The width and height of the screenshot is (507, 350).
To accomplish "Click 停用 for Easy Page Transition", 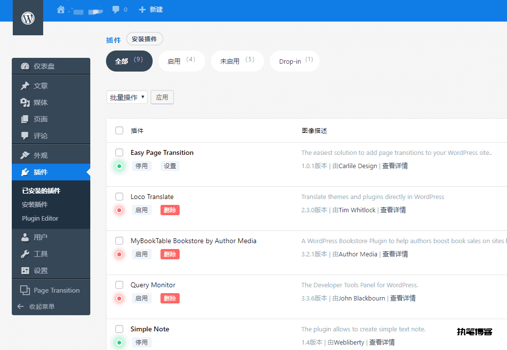I will click(x=142, y=166).
